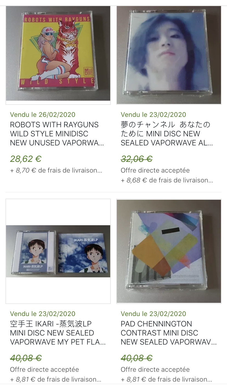Click 'Vendu le 23/02/2020' above Pad Chennington listing
This screenshot has width=227, height=389.
154,314
